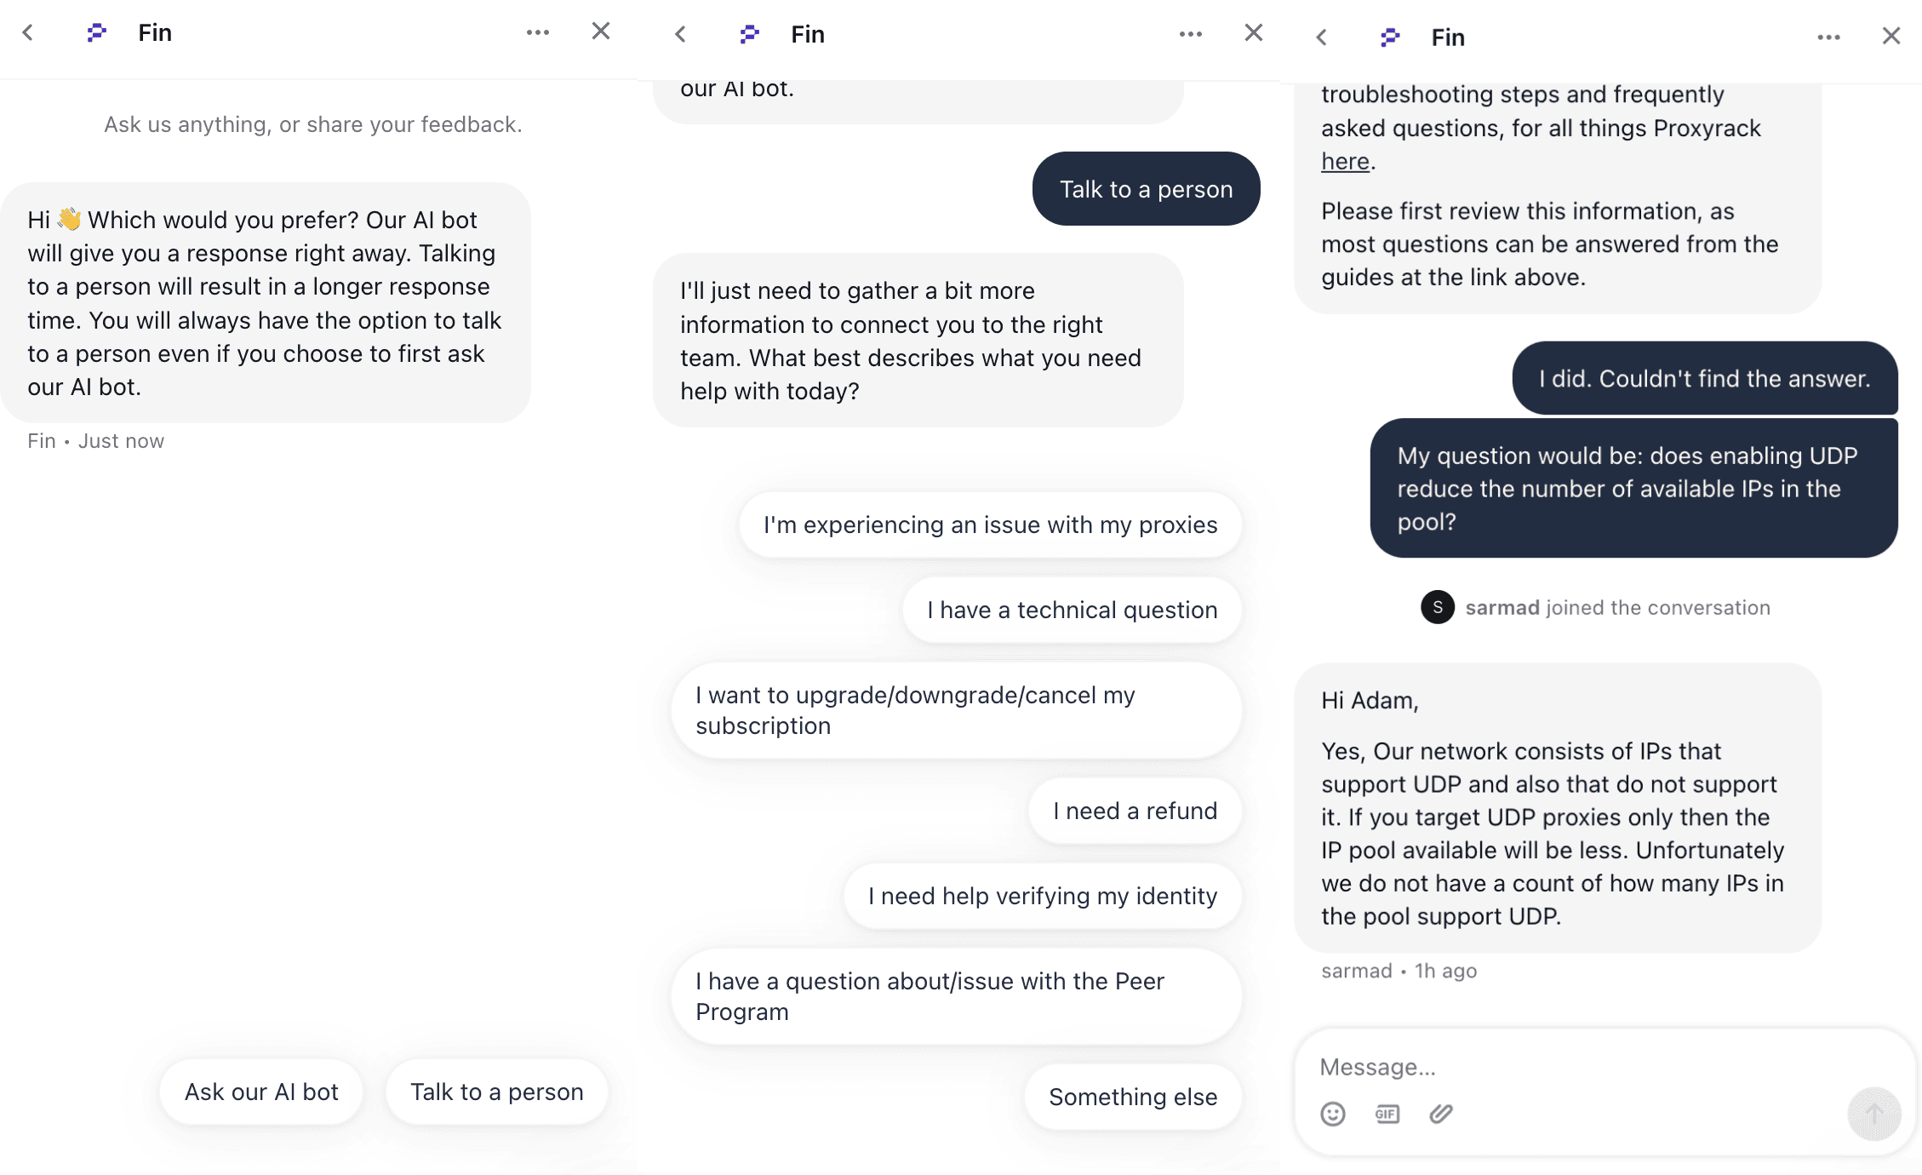Expand the right panel's ellipsis menu
The width and height of the screenshot is (1922, 1175).
click(x=1828, y=37)
